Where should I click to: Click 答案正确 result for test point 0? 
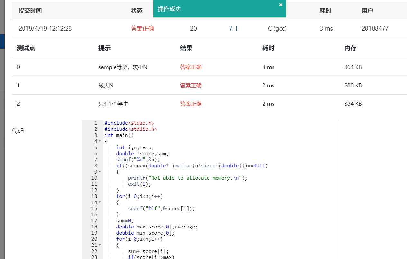coord(191,67)
